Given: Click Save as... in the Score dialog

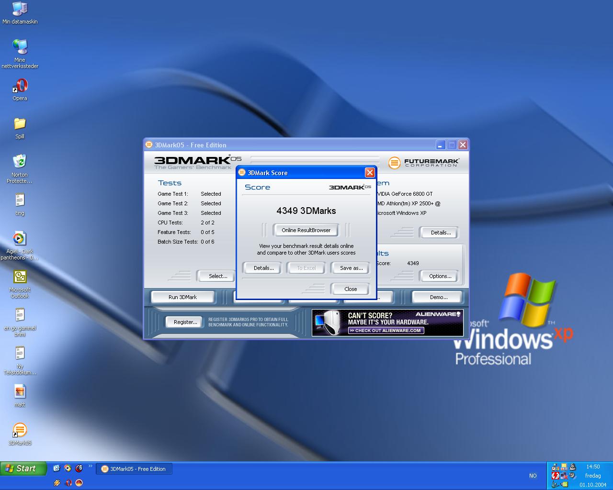Looking at the screenshot, I should [351, 268].
